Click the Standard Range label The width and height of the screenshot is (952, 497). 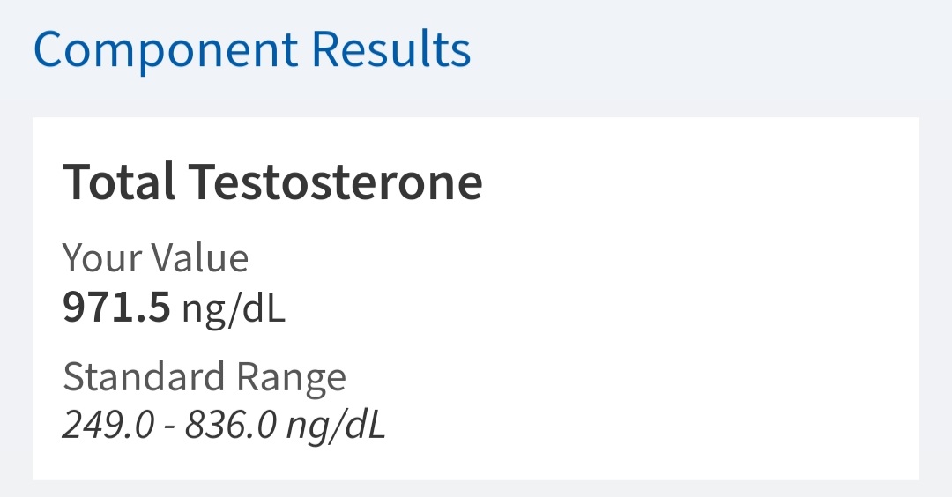click(x=205, y=377)
